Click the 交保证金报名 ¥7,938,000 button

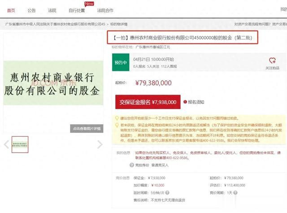pyautogui.click(x=148, y=102)
